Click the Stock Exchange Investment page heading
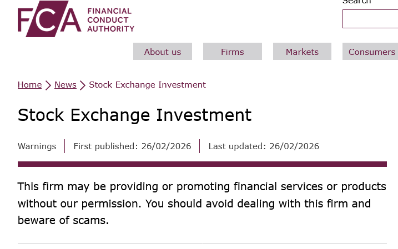This screenshot has height=249, width=398. coord(134,115)
